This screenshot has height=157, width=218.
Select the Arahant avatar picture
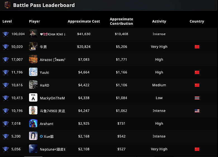click(x=33, y=123)
